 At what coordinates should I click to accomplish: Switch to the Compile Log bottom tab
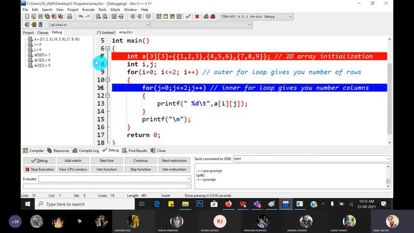(x=86, y=151)
